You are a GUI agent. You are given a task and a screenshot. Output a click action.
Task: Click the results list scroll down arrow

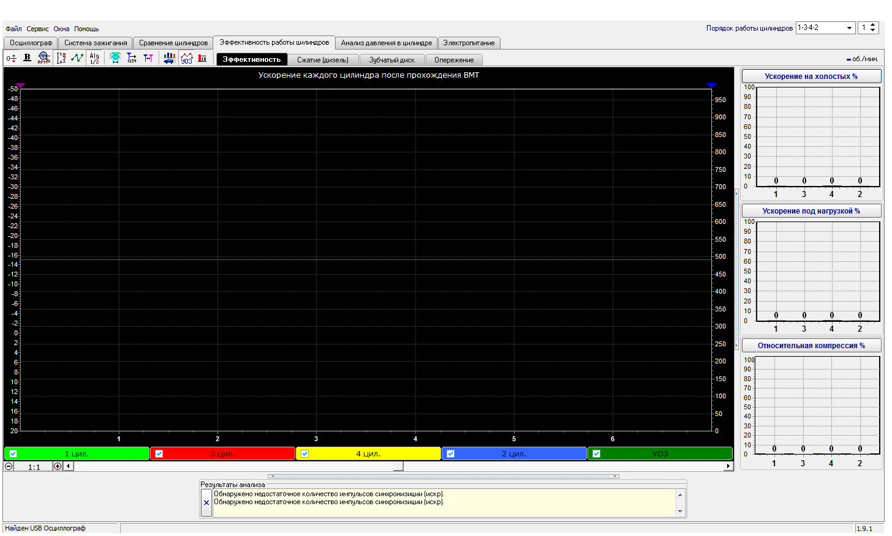tap(680, 512)
